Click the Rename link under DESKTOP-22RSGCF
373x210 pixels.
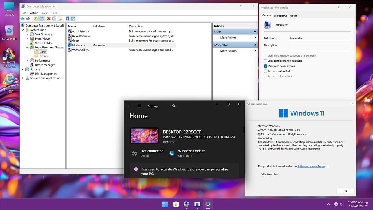(169, 142)
